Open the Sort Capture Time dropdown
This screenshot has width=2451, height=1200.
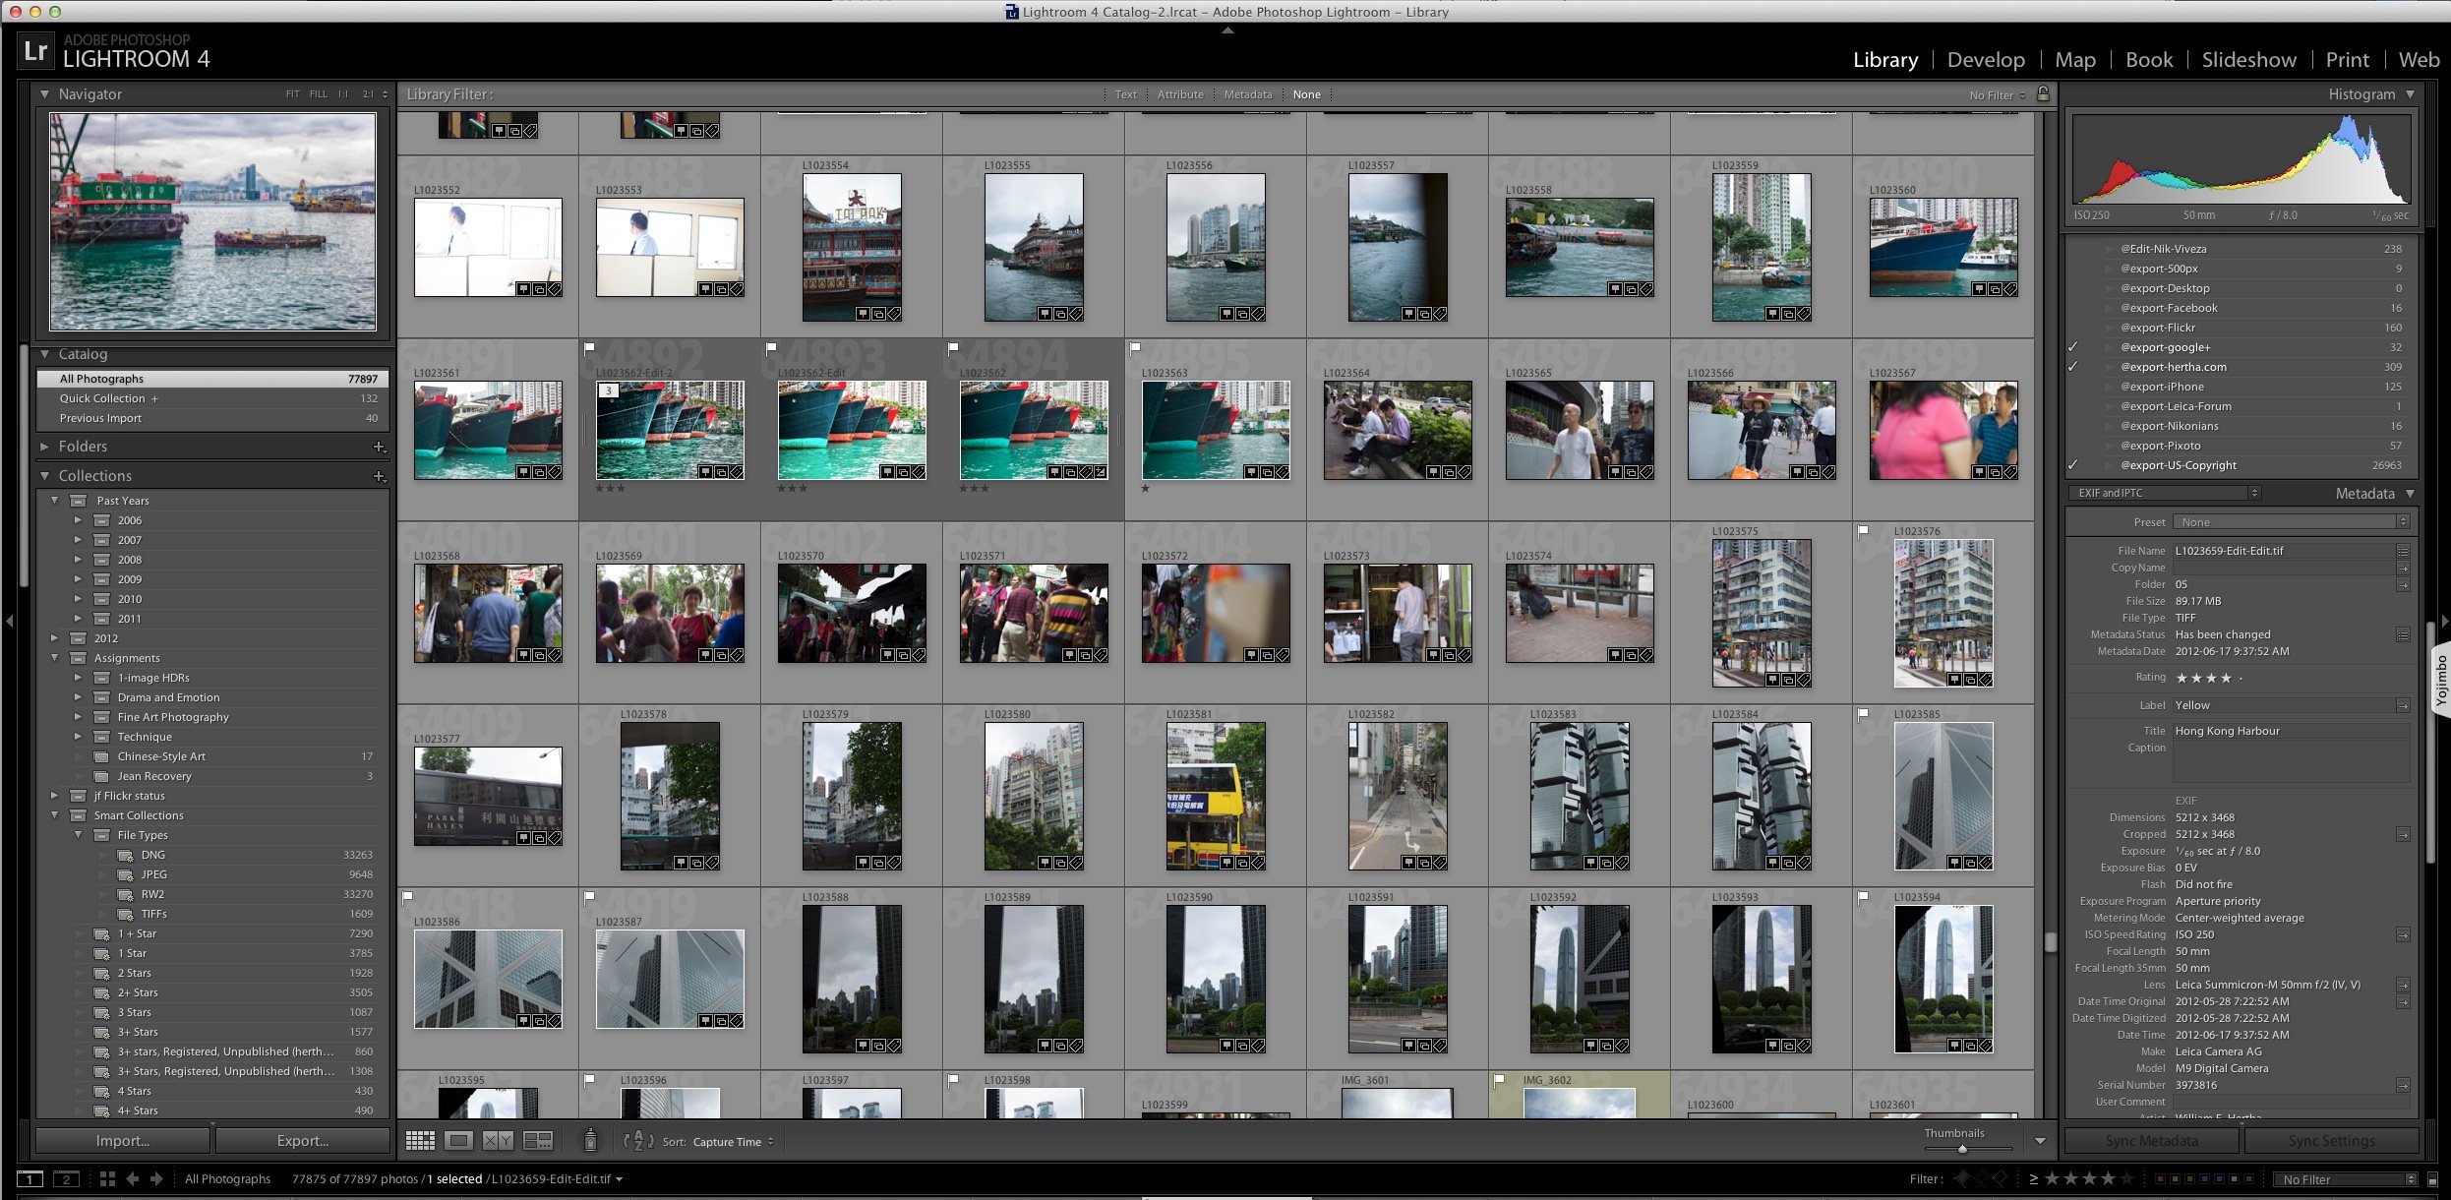tap(733, 1142)
